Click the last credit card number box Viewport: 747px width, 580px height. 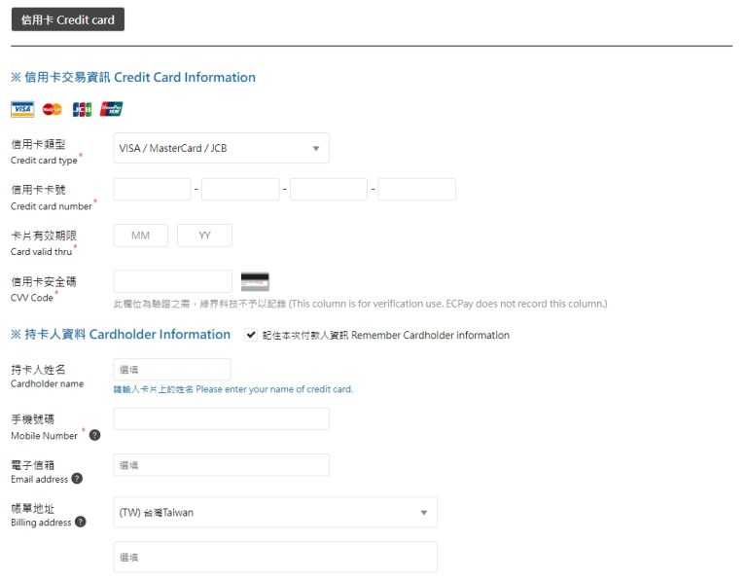pos(416,190)
